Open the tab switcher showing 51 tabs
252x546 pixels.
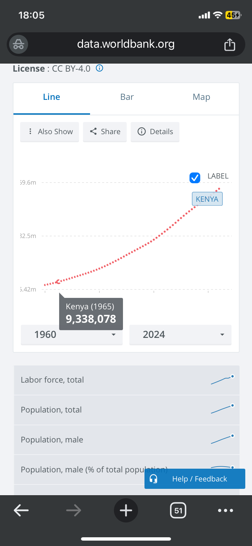tap(178, 510)
